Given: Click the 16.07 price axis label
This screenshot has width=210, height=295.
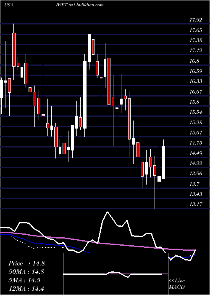Looking at the screenshot, I should (x=196, y=92).
